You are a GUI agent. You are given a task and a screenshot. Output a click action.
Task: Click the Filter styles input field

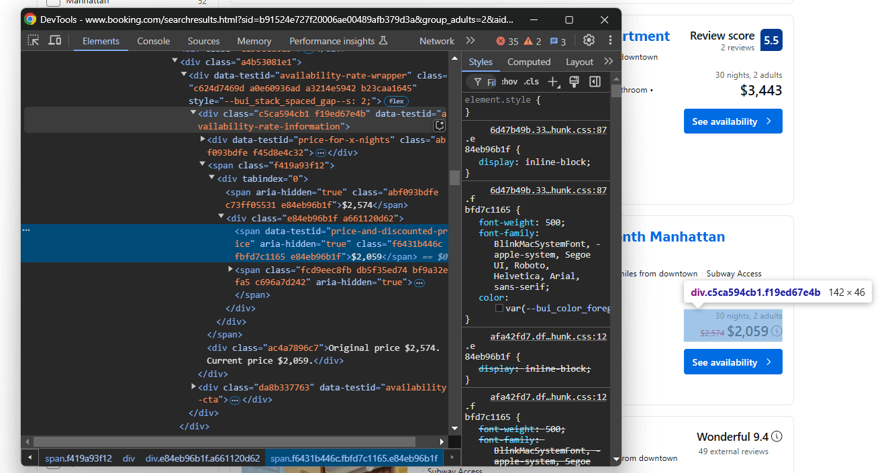pyautogui.click(x=490, y=82)
